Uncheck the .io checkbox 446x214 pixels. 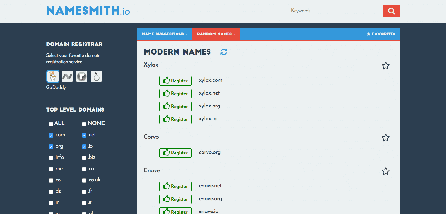point(84,147)
